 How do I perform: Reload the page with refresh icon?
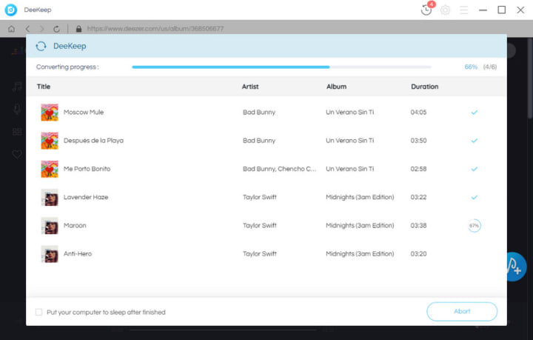[x=56, y=29]
